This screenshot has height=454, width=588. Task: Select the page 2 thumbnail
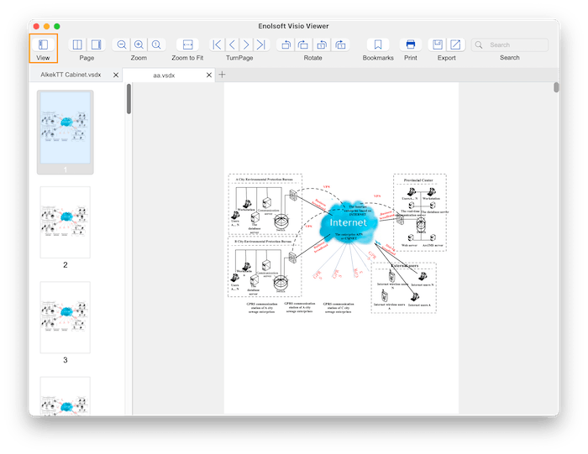66,222
